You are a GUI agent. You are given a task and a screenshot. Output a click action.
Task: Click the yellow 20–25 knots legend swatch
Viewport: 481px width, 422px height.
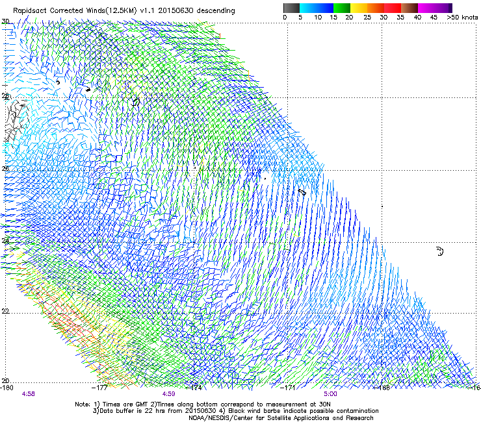pyautogui.click(x=359, y=8)
